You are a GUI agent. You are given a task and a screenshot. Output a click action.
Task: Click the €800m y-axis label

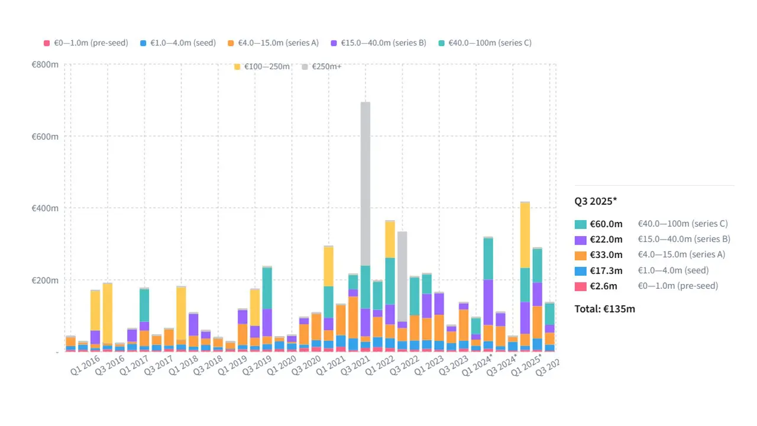tap(45, 64)
